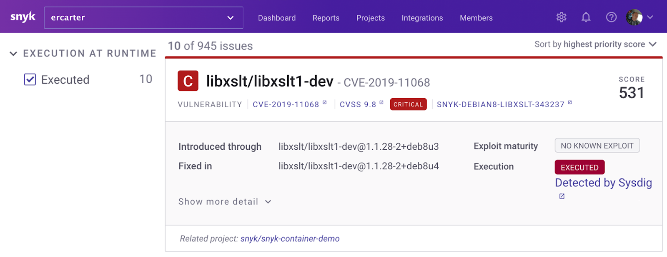The image size is (667, 257).
Task: Click the Snyk logo
Action: click(23, 17)
